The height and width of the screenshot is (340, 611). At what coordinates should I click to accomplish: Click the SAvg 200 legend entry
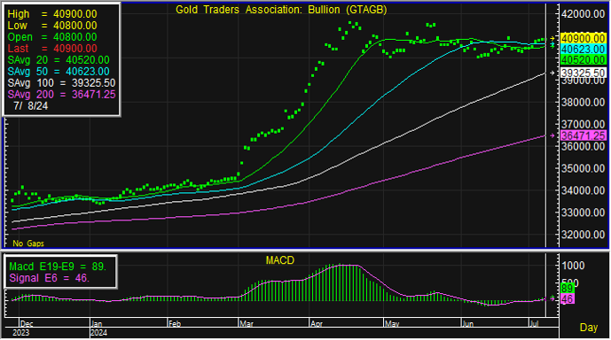61,95
